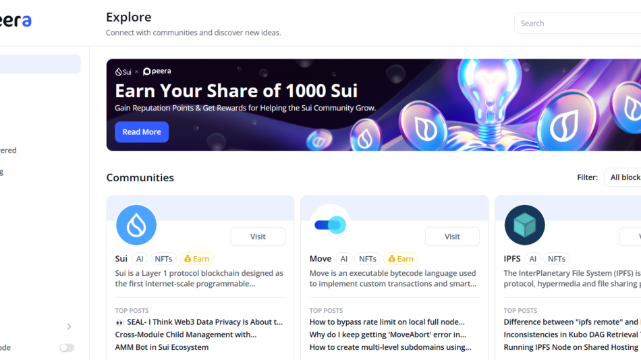Click the Earn coin badge on Sui card
Viewport: 641px width, 360px height.
(196, 259)
